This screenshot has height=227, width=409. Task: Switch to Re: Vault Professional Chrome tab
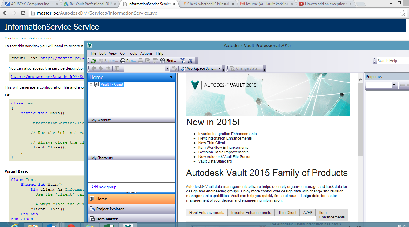(89, 4)
